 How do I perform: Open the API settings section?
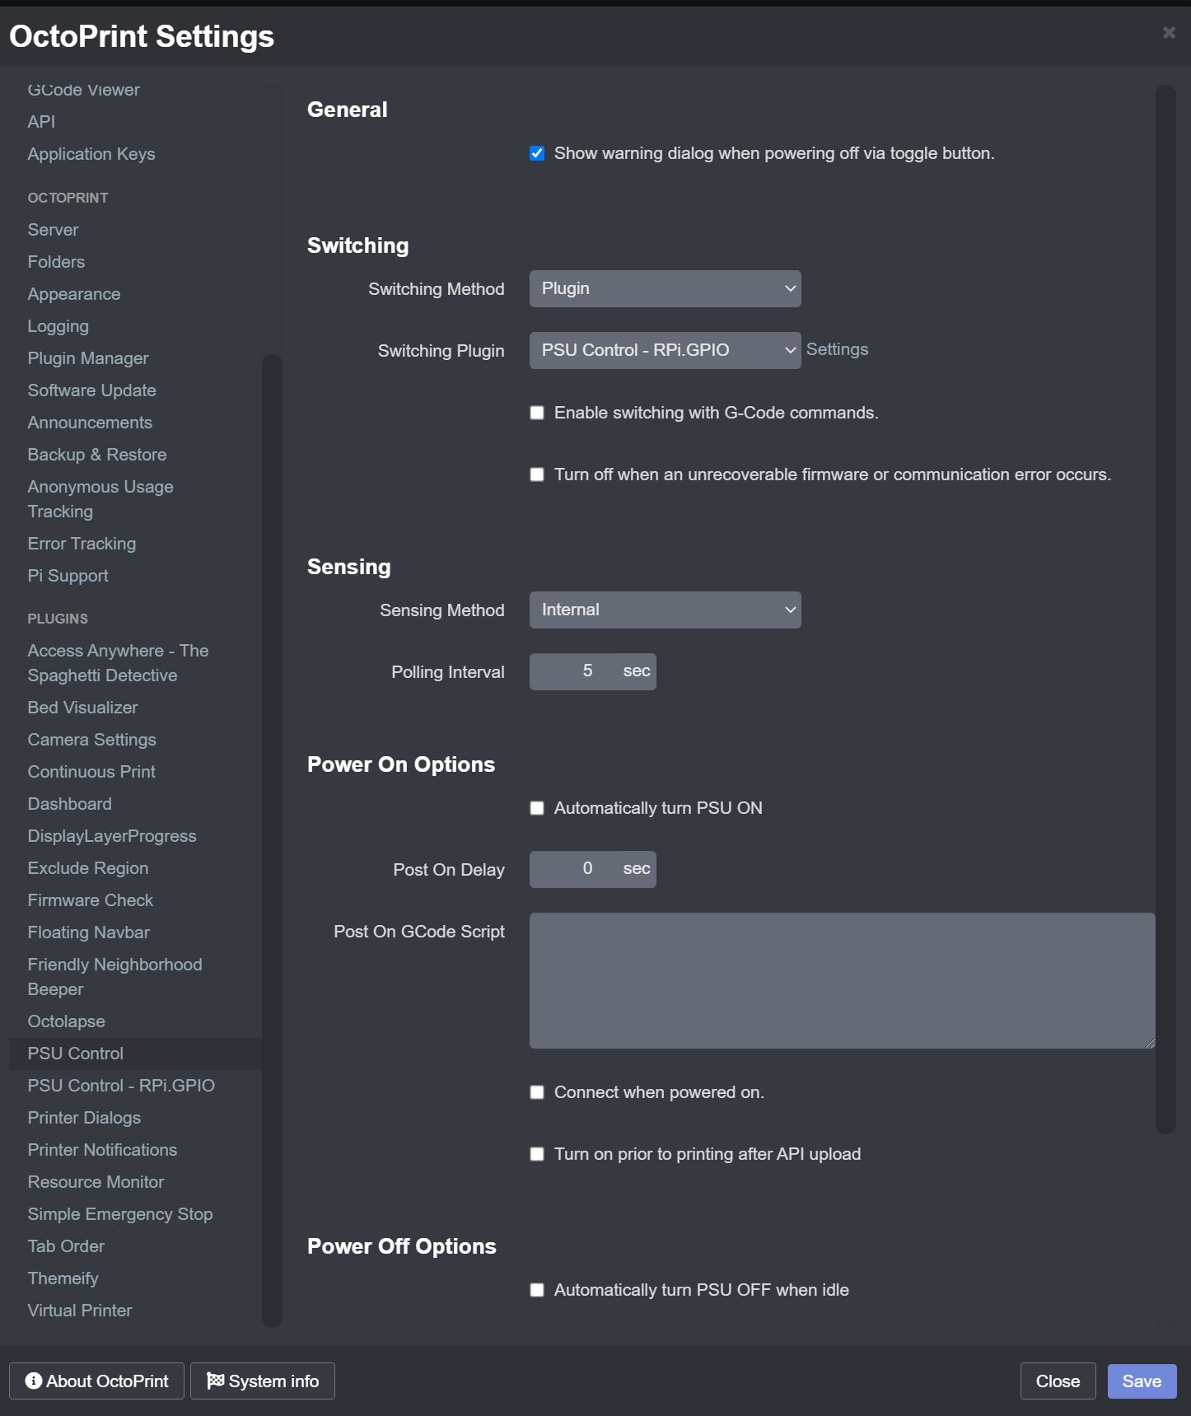pos(41,122)
